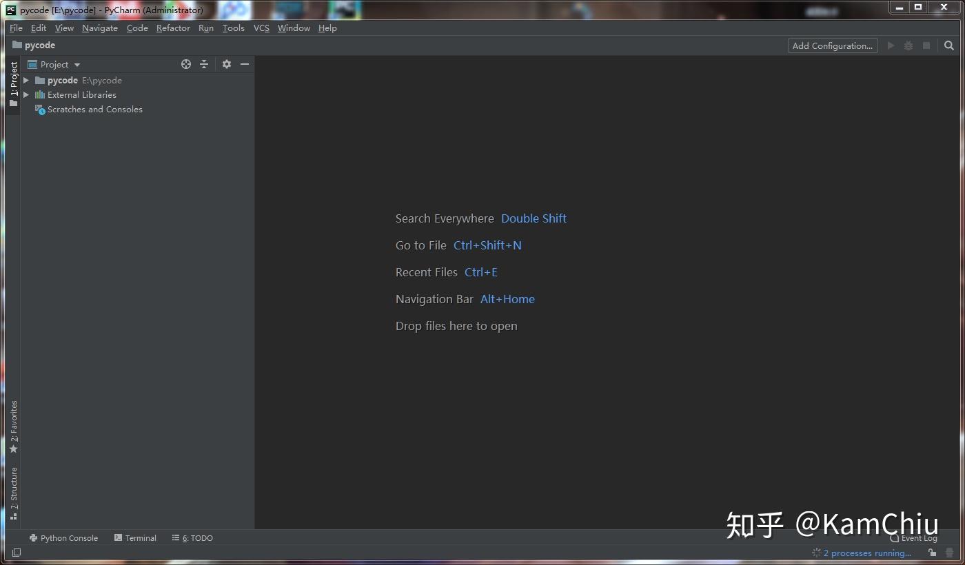Click the Run configuration debug icon
Viewport: 965px width, 565px height.
click(x=908, y=45)
